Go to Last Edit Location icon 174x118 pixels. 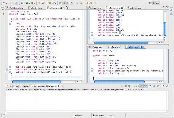(87, 3)
